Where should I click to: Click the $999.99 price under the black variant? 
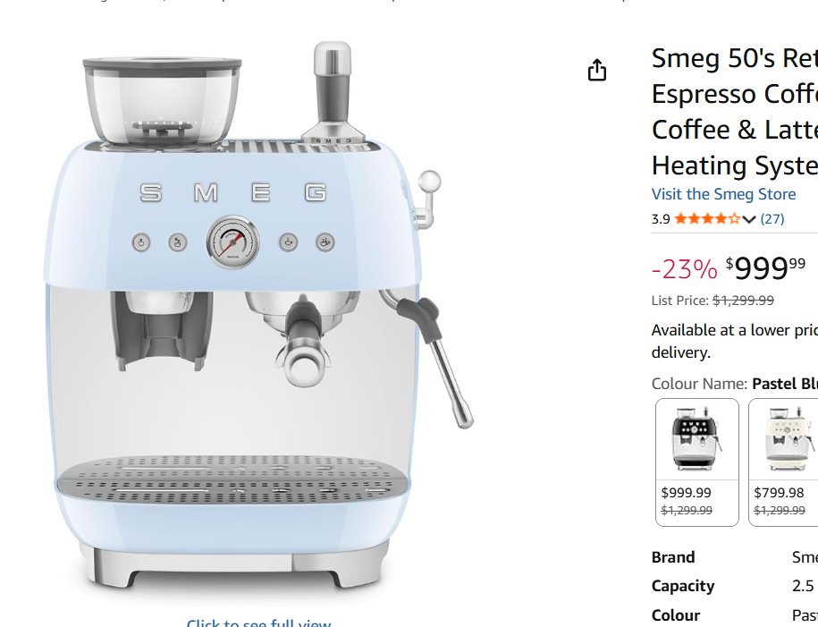(686, 492)
